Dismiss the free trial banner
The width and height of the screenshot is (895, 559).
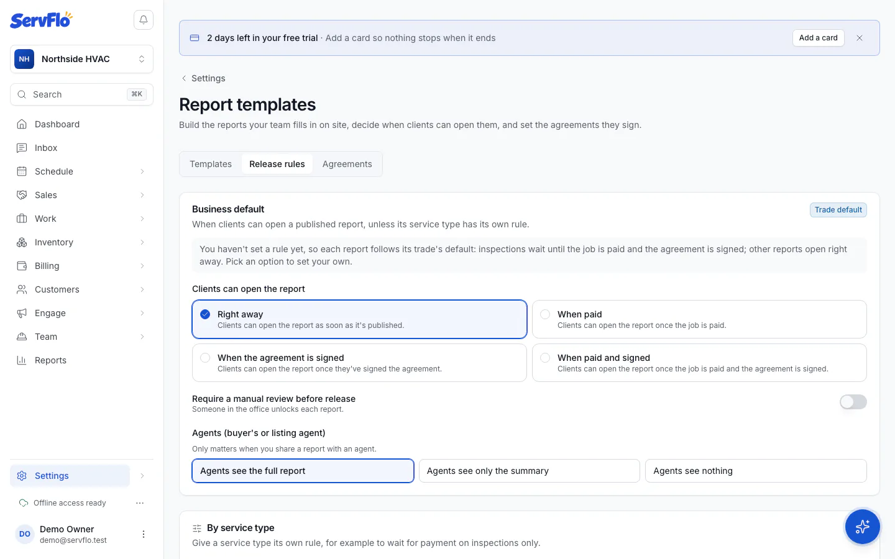pyautogui.click(x=860, y=38)
